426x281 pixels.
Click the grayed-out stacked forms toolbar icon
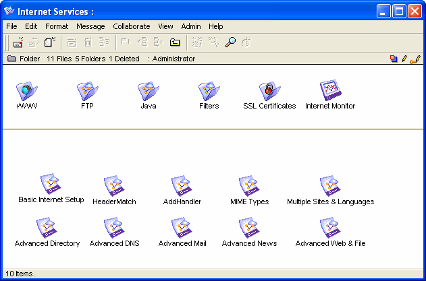click(x=72, y=42)
